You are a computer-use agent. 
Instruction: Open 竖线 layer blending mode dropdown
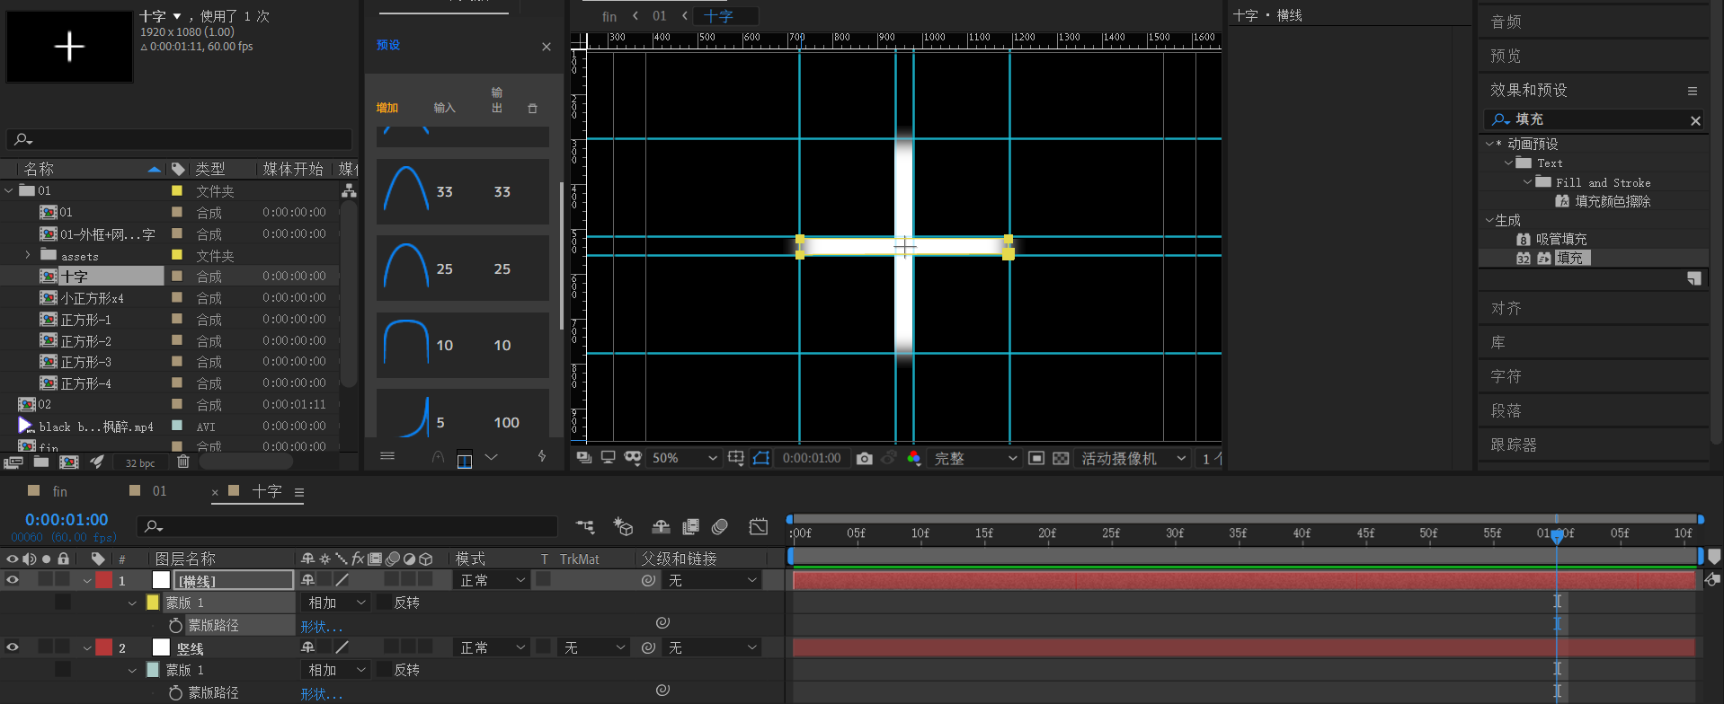[x=492, y=647]
